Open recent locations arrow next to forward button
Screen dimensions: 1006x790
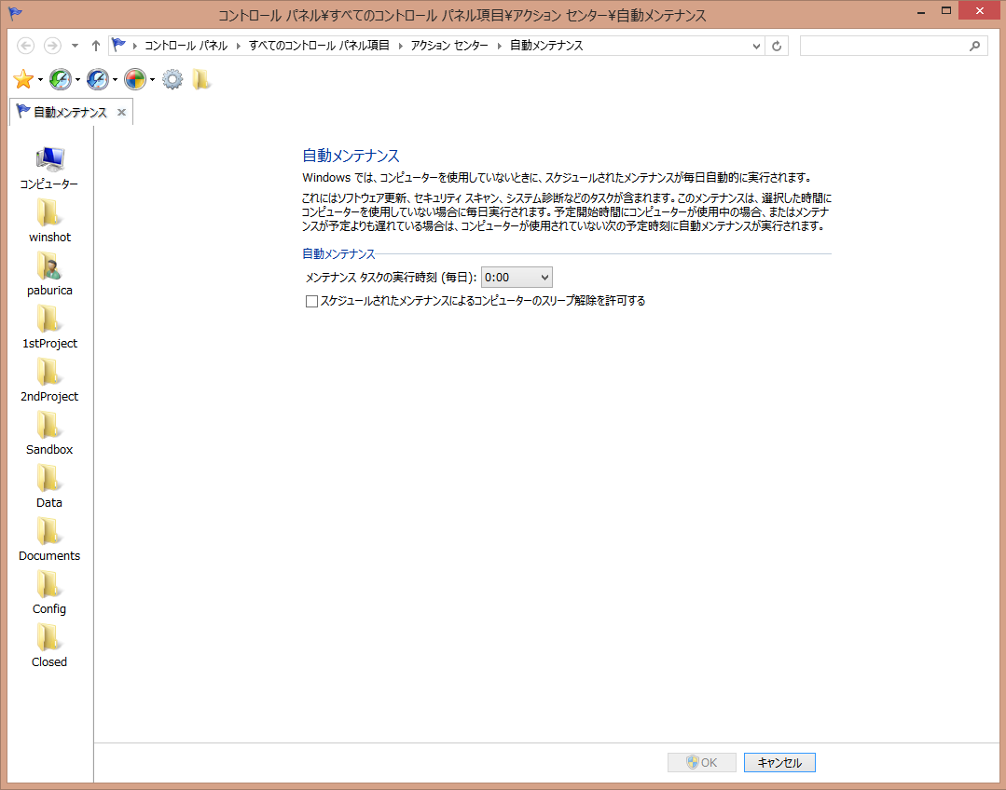[75, 46]
